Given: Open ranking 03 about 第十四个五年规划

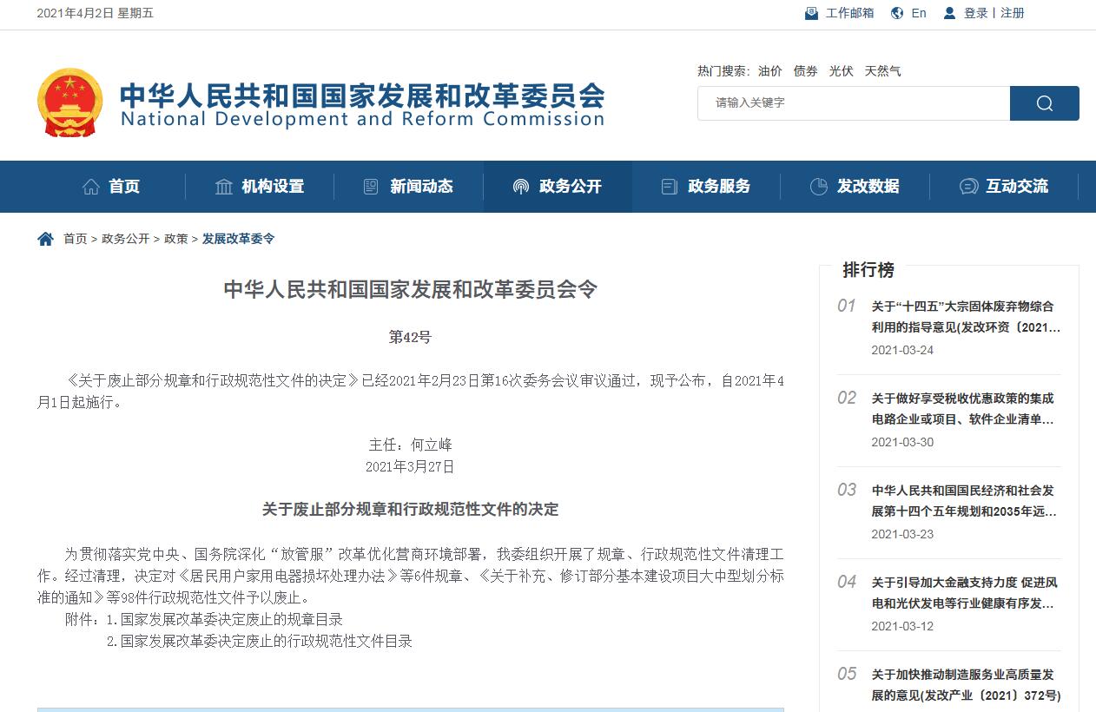Looking at the screenshot, I should [x=966, y=501].
